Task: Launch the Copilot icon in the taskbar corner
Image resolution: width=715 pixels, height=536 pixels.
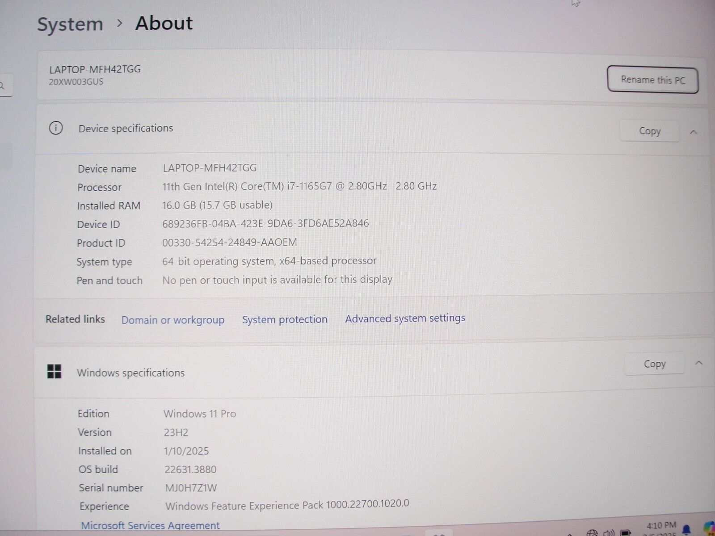Action: 709,529
